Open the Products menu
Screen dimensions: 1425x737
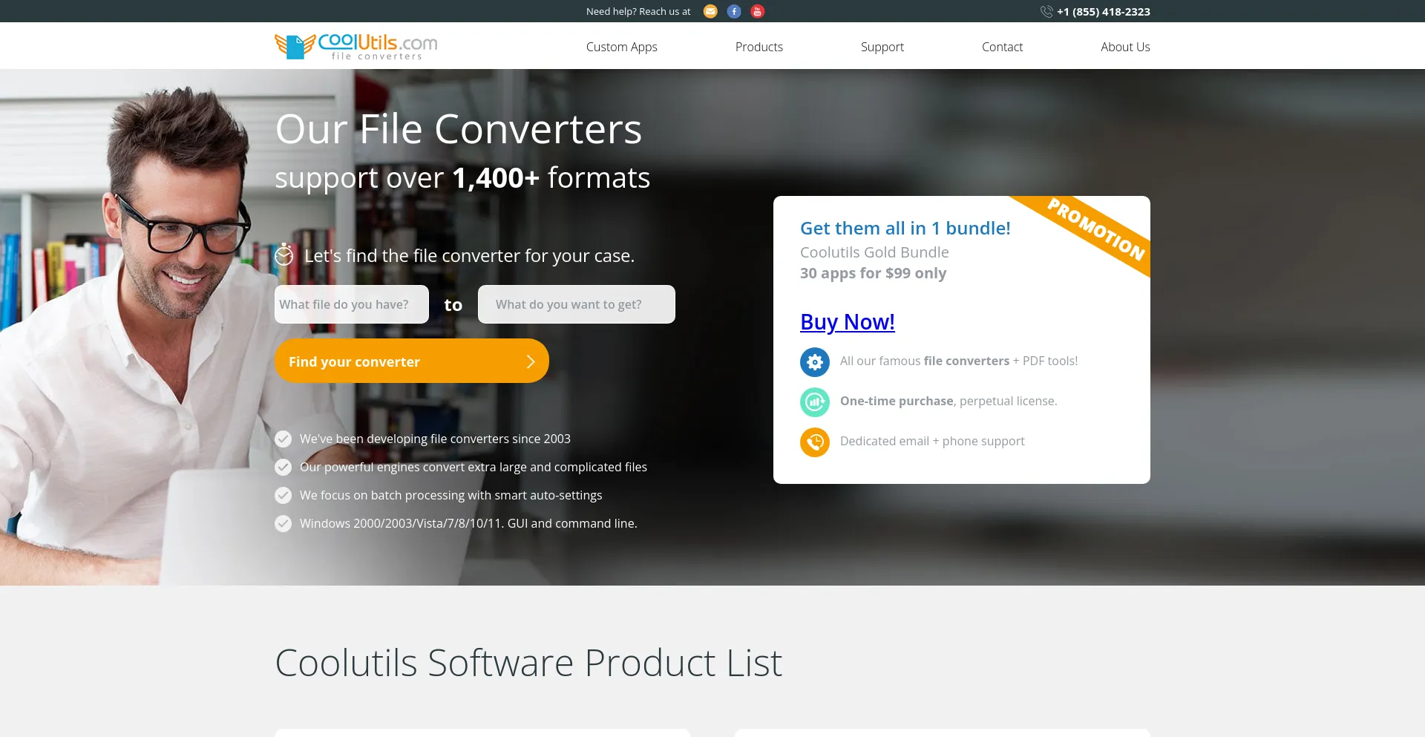click(x=759, y=47)
